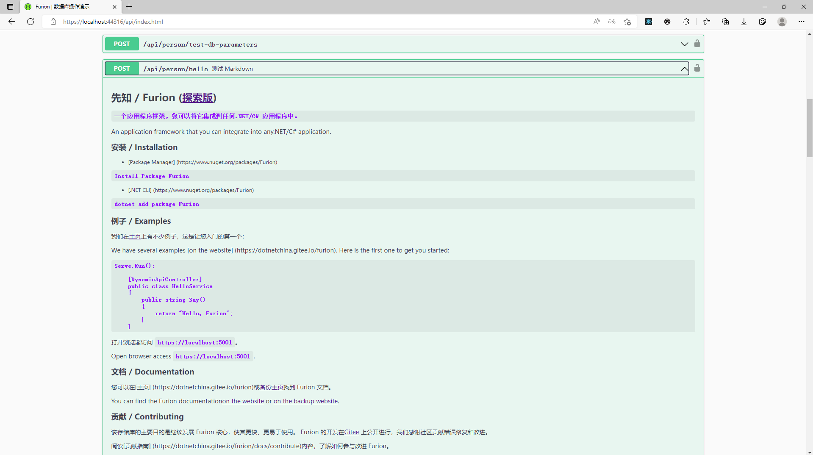Follow the 'on the backup website' link

(x=305, y=401)
